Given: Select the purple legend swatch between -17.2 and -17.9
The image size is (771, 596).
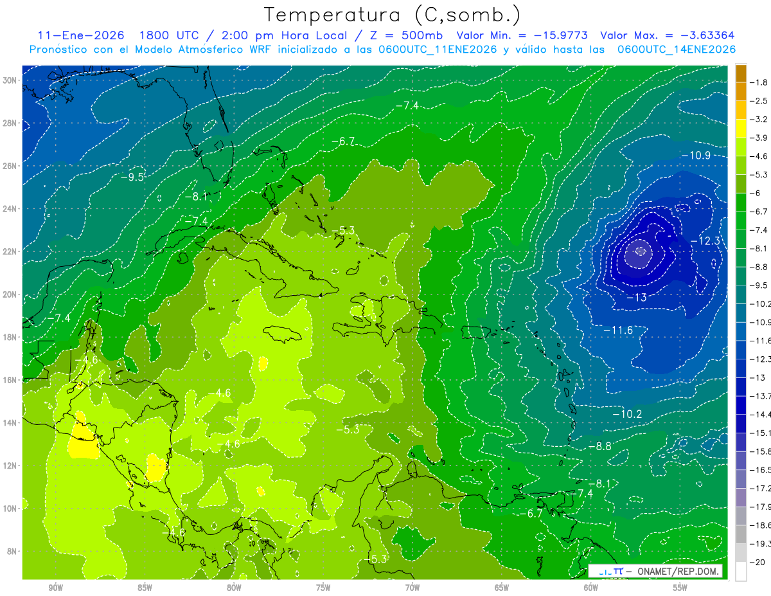Looking at the screenshot, I should tap(741, 498).
